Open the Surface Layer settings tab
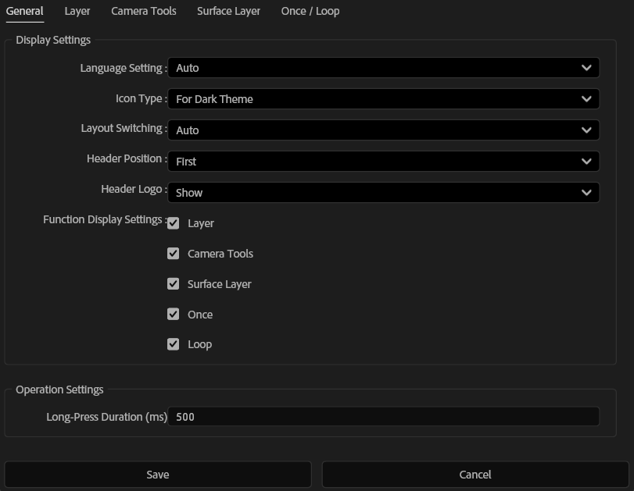 coord(228,11)
